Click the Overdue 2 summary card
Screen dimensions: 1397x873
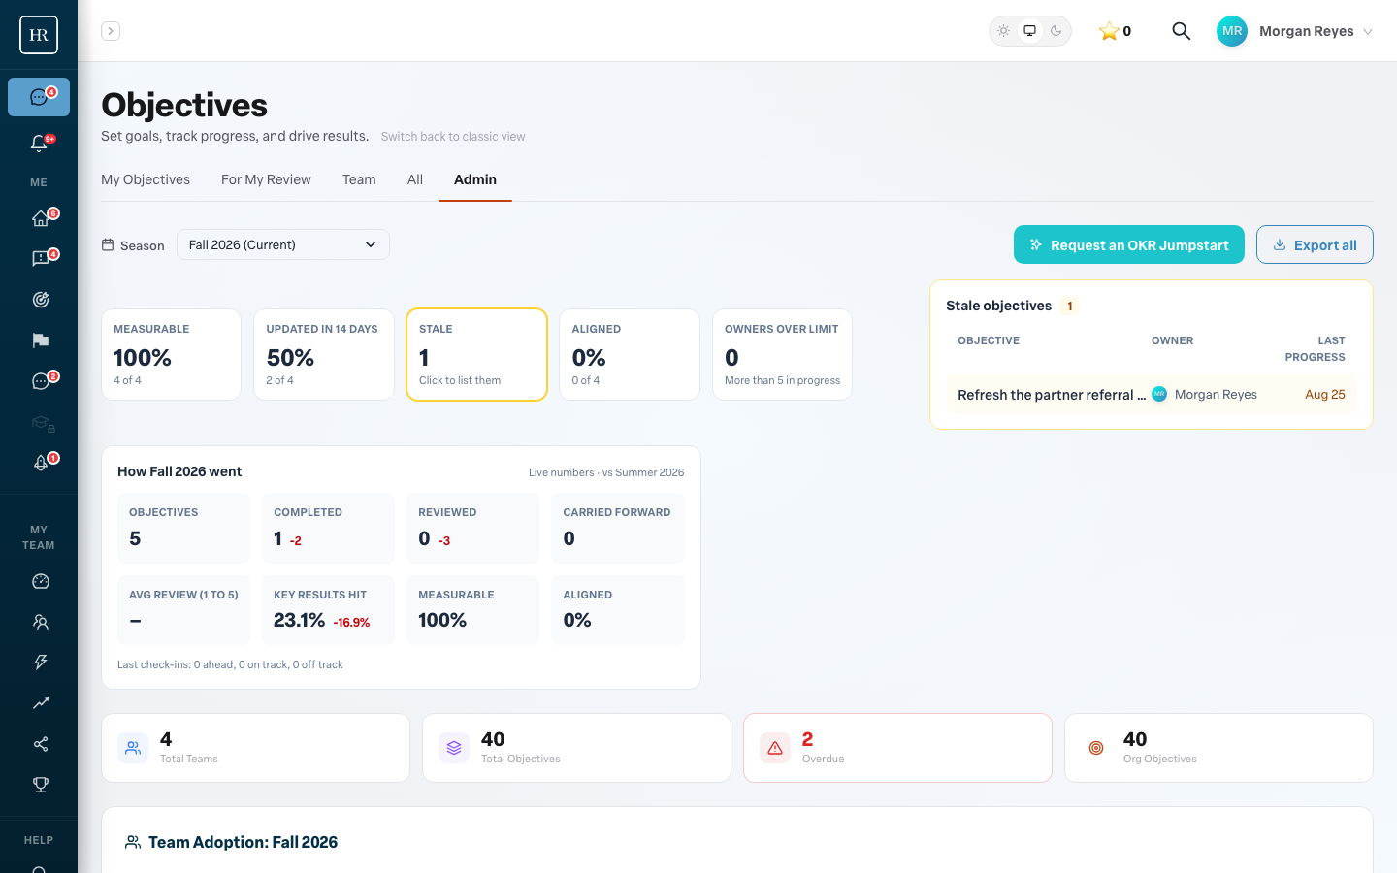pyautogui.click(x=897, y=748)
